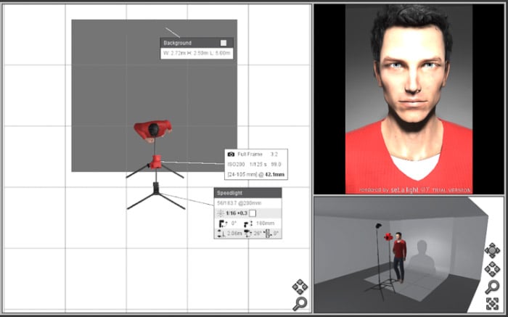Image resolution: width=508 pixels, height=317 pixels.
Task: Click the 1/125 s shutter speed value
Action: 258,164
